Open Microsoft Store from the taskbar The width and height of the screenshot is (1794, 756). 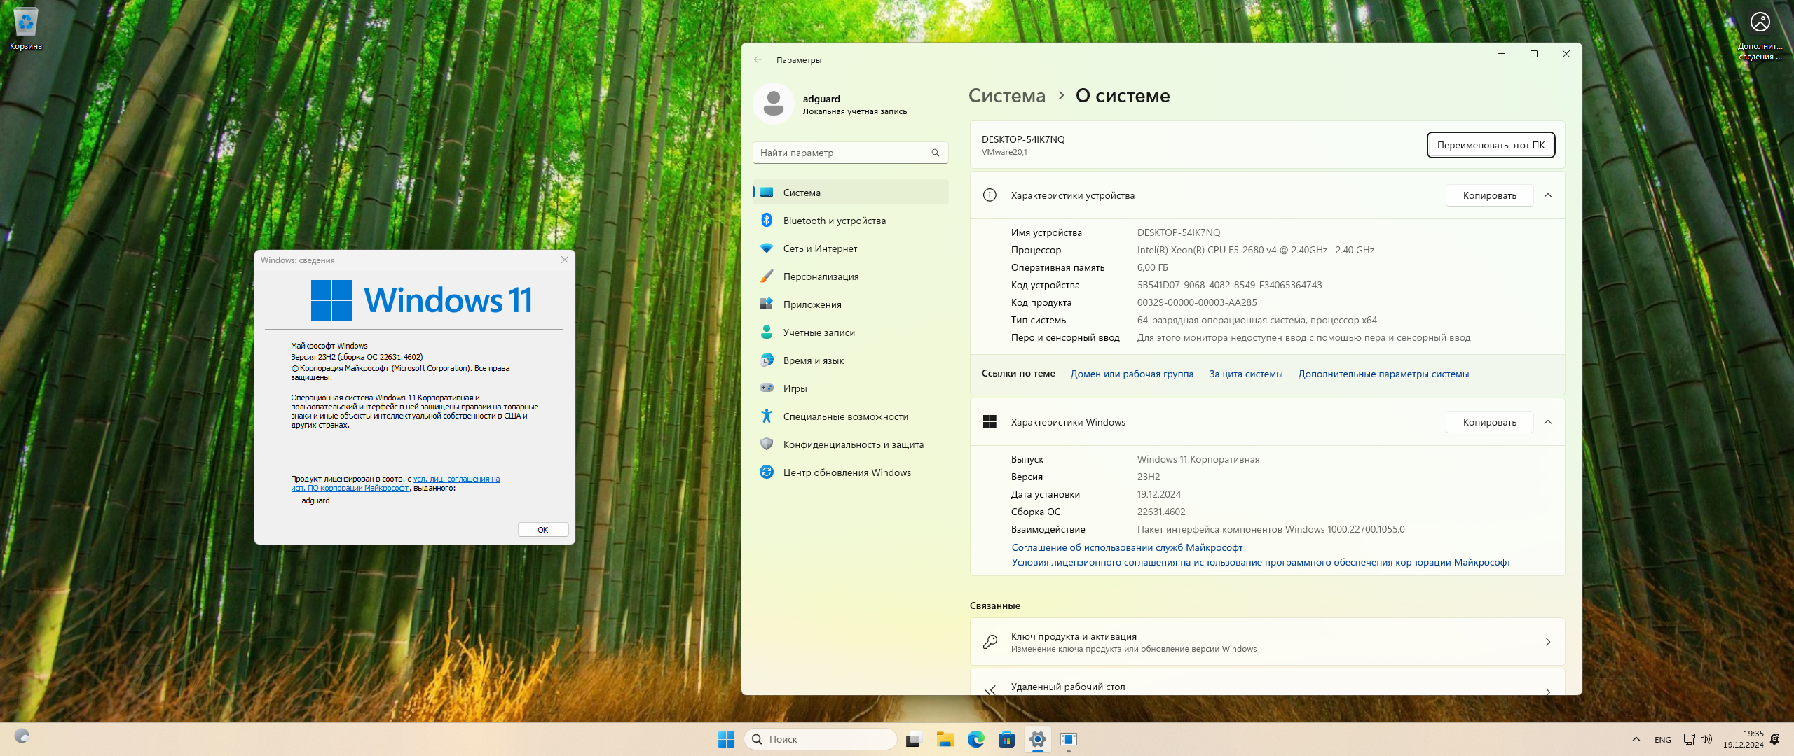(1006, 739)
